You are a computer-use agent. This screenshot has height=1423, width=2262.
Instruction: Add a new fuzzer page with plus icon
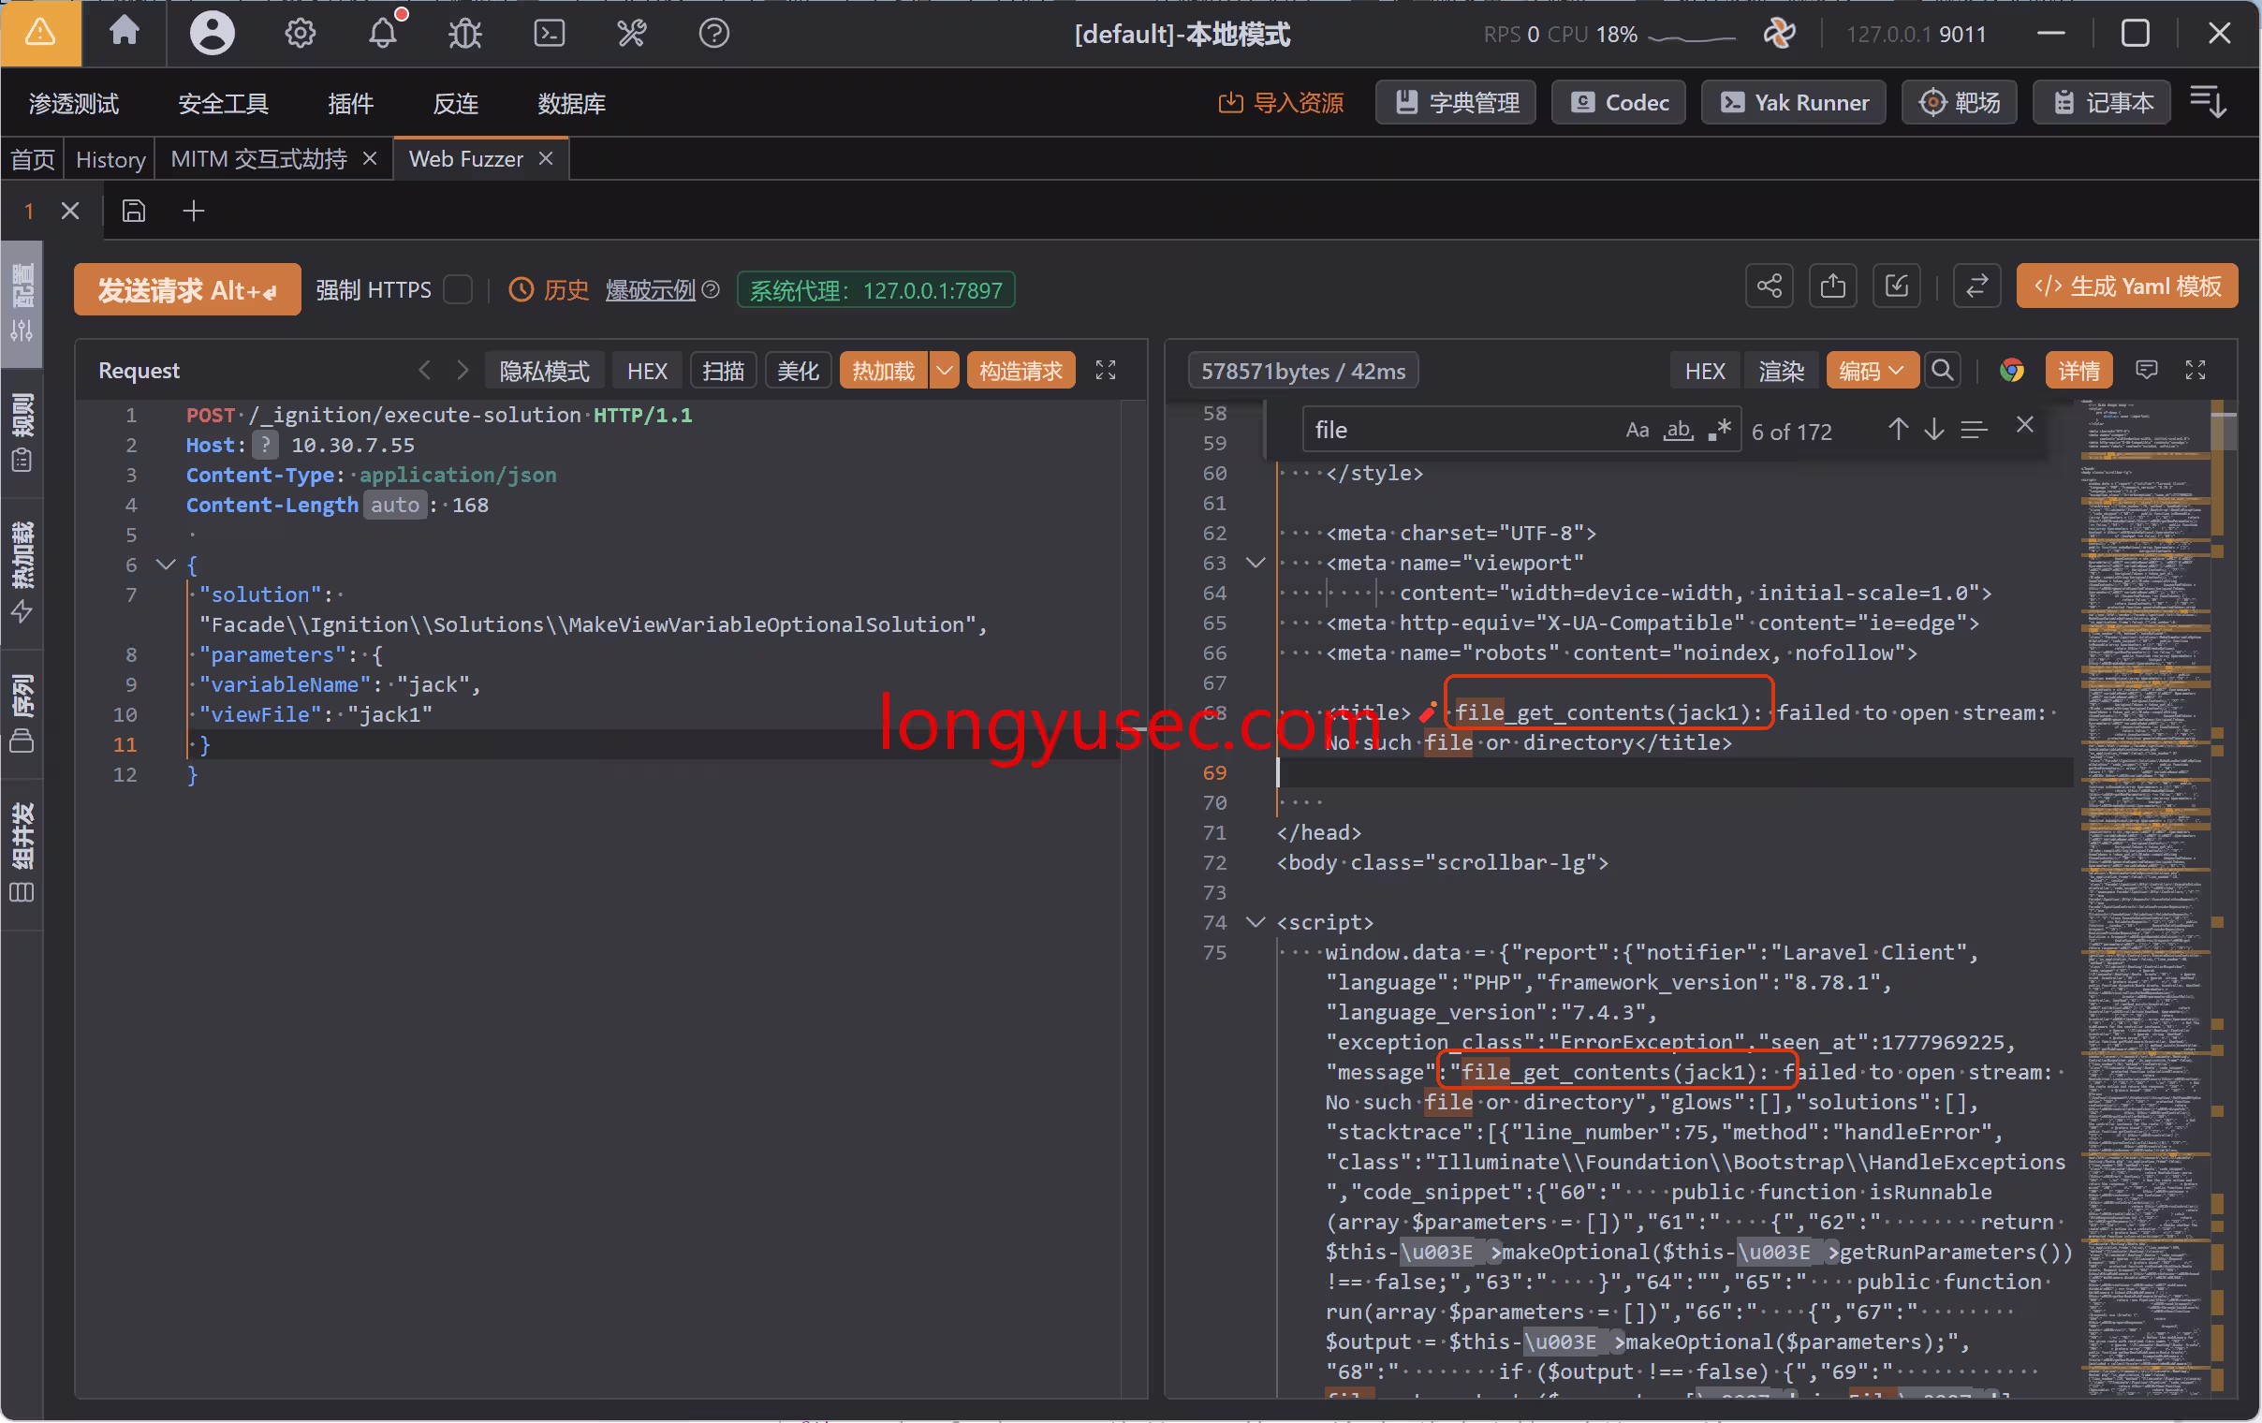pos(194,211)
